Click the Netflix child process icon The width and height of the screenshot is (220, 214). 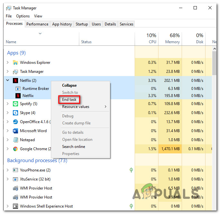pos(18,96)
